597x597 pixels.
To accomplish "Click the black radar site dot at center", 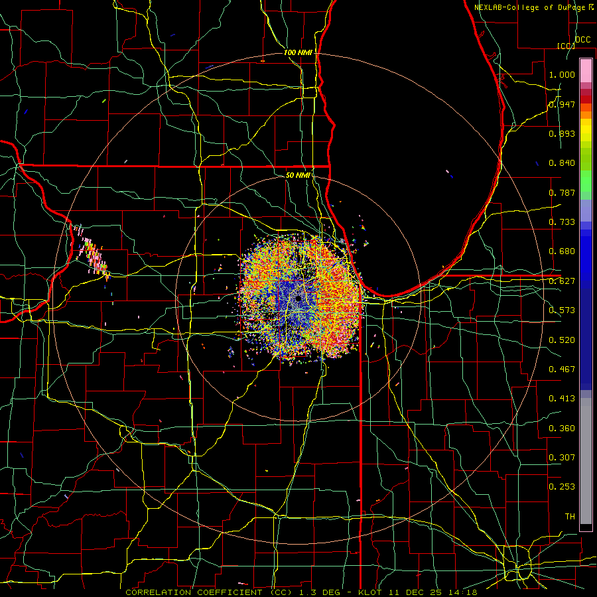I will [298, 299].
